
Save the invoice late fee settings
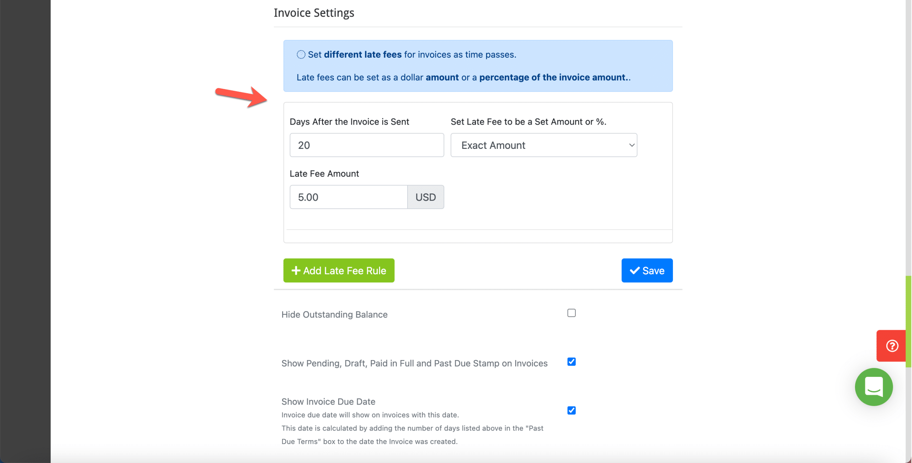click(647, 271)
